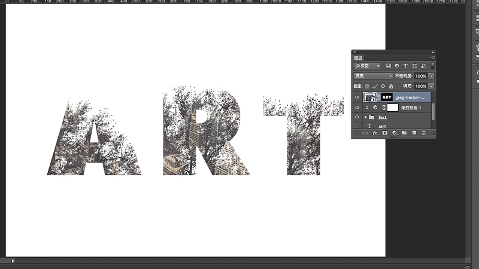The height and width of the screenshot is (269, 479).
Task: Click the mask link icon on 渐变映射 1
Action: (x=384, y=108)
